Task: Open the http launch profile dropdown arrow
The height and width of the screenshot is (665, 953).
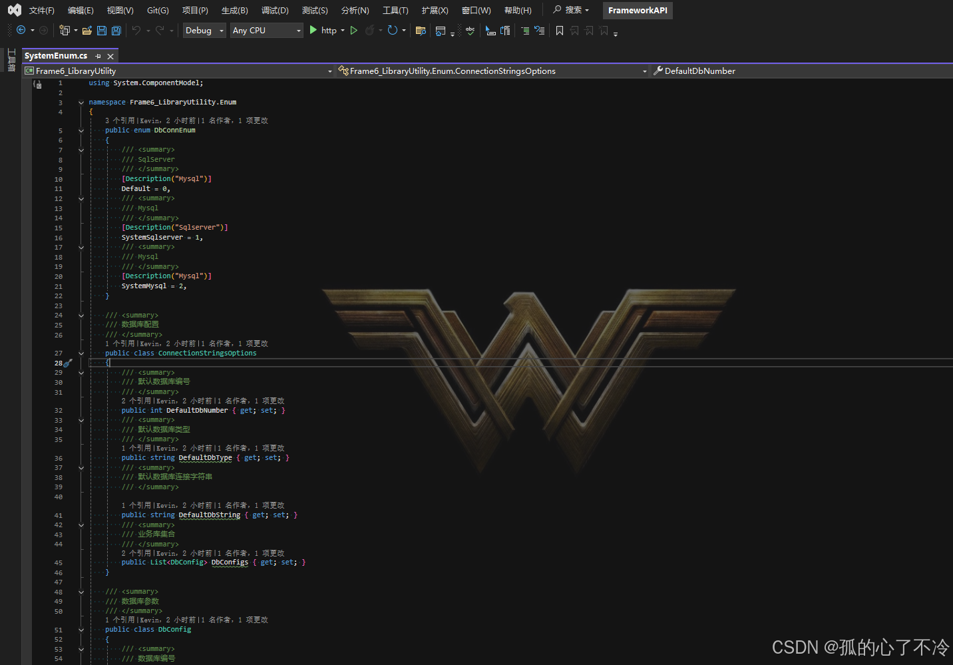Action: point(343,30)
